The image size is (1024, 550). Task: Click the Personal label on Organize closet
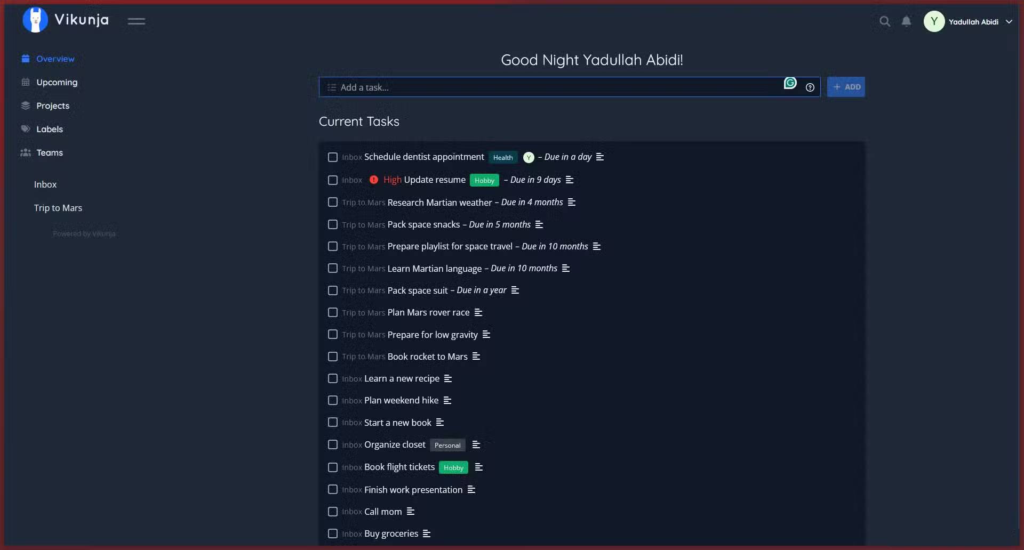(x=447, y=445)
